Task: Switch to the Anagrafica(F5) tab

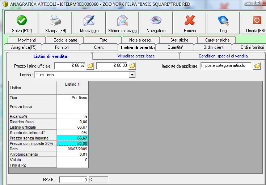Action: pos(24,47)
